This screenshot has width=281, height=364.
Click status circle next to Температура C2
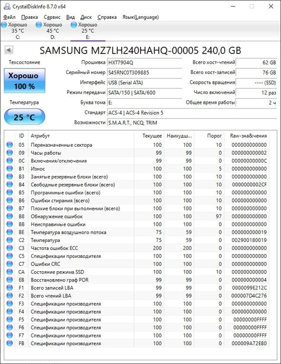click(10, 240)
